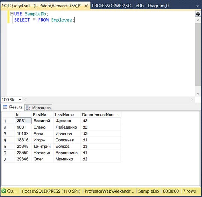Click the LastName column header
This screenshot has height=197, width=202.
click(67, 115)
